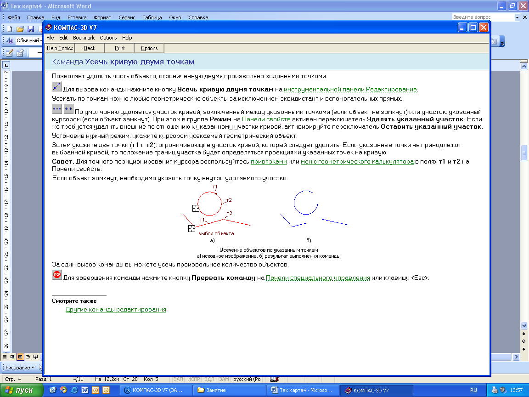The width and height of the screenshot is (529, 397).
Task: Click Word horizontal scrollbar right arrow
Action: [516, 357]
